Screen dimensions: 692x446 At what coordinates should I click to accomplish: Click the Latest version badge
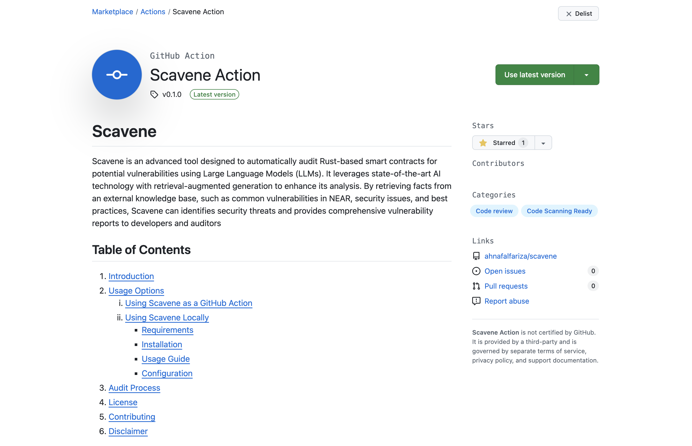[x=214, y=94]
